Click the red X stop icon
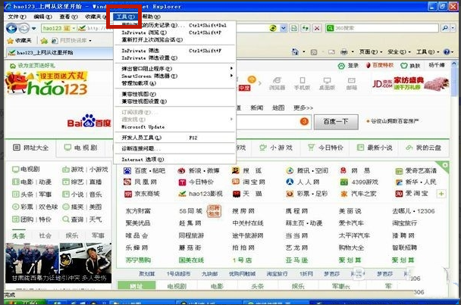461x305 pixels. 317,28
